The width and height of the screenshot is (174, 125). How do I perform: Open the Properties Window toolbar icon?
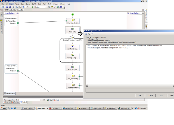(52, 7)
